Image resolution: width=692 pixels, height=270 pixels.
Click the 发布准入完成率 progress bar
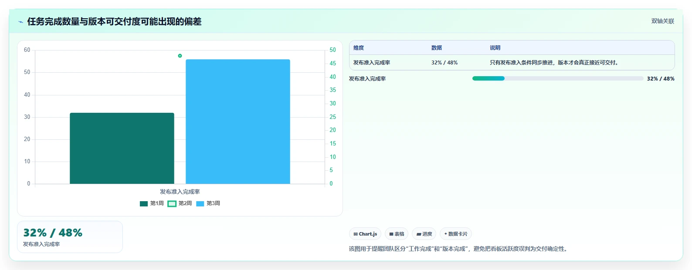click(558, 78)
